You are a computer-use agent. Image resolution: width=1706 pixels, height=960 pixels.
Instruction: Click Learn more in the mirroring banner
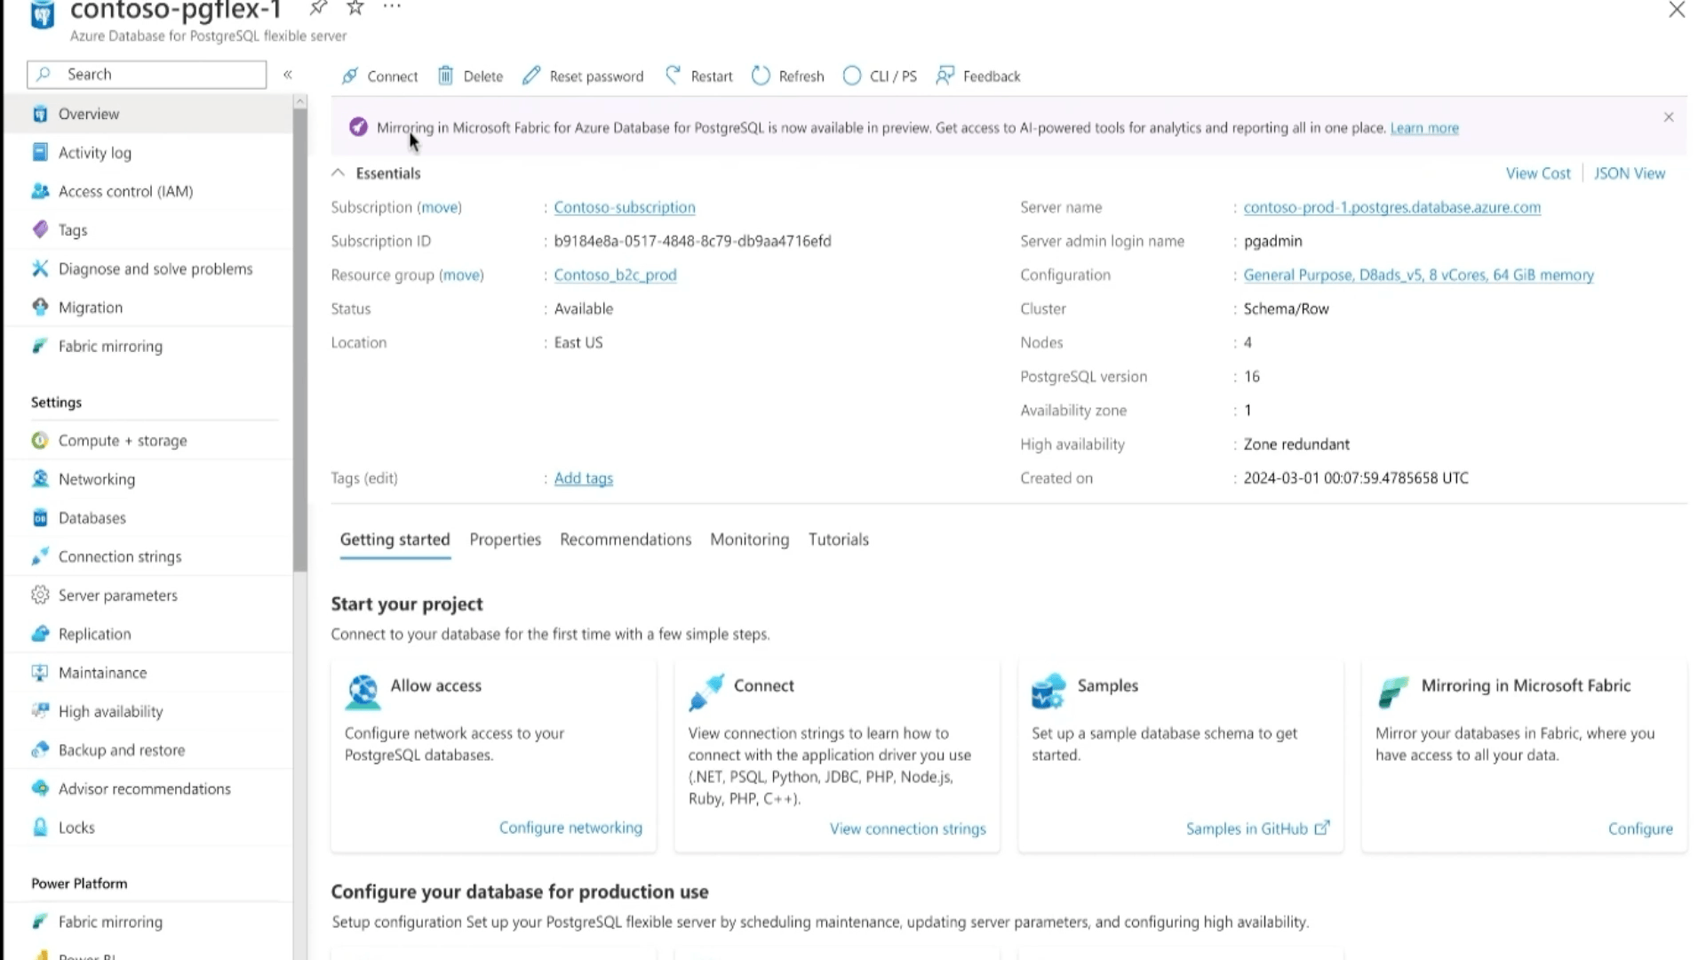pyautogui.click(x=1424, y=128)
